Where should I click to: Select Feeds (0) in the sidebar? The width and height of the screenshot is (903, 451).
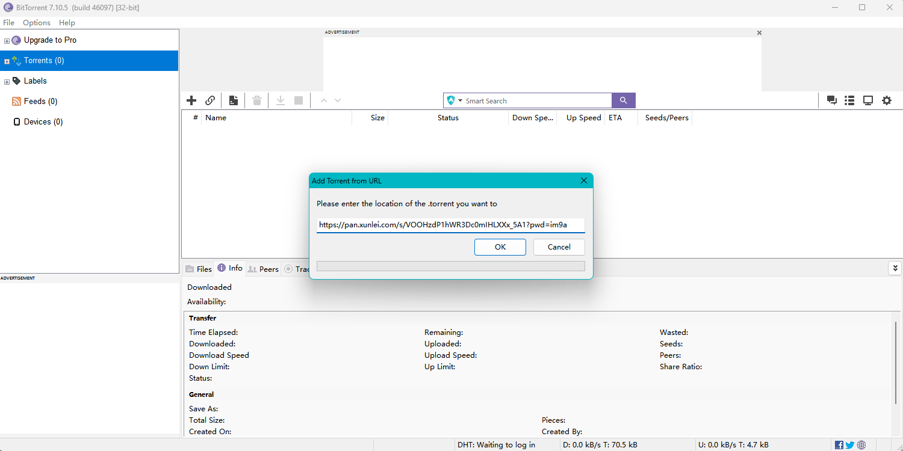pyautogui.click(x=40, y=102)
